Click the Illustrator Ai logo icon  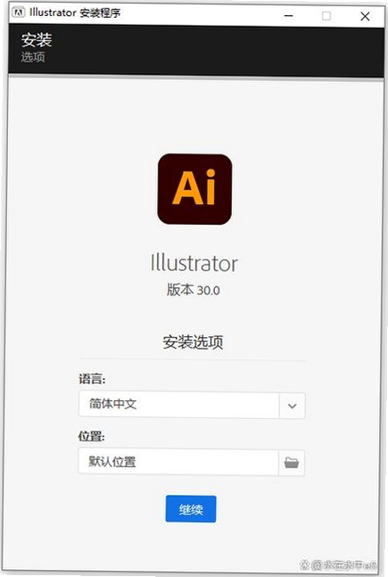pyautogui.click(x=194, y=189)
